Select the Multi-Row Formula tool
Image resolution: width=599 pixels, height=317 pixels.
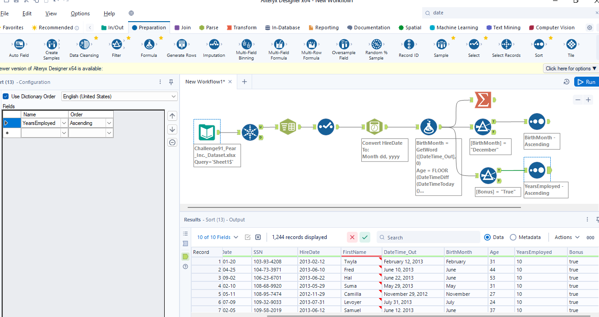click(311, 45)
